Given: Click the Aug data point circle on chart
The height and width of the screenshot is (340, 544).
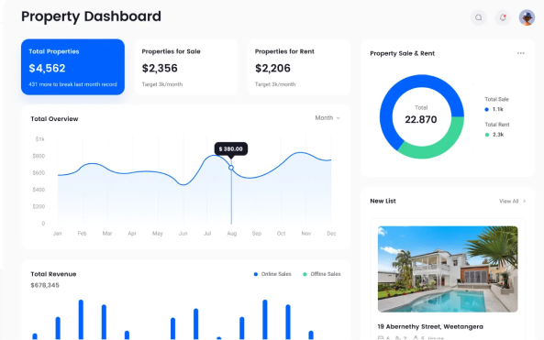Looking at the screenshot, I should [231, 168].
